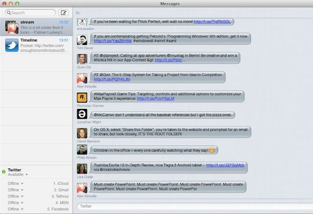Click the '1. iCloud' account label
The image size is (313, 214).
tap(61, 184)
